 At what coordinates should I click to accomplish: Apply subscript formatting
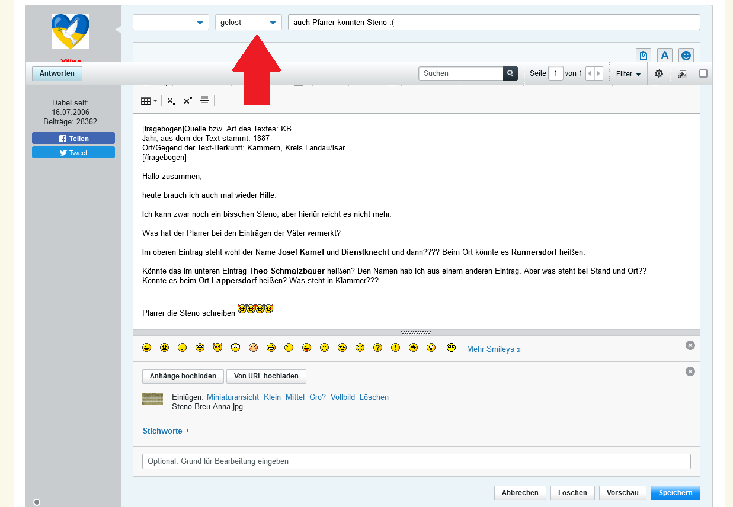[171, 101]
